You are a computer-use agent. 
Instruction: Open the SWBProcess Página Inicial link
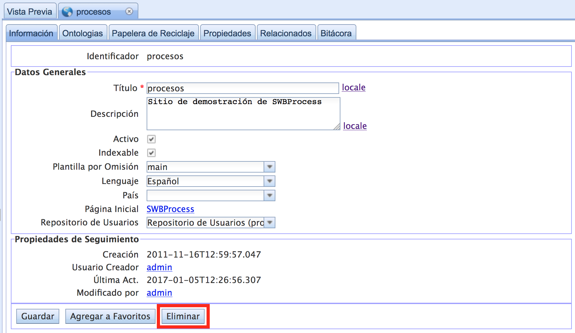pyautogui.click(x=171, y=209)
